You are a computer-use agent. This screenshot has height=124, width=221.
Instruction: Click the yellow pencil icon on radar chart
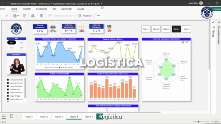point(183,42)
